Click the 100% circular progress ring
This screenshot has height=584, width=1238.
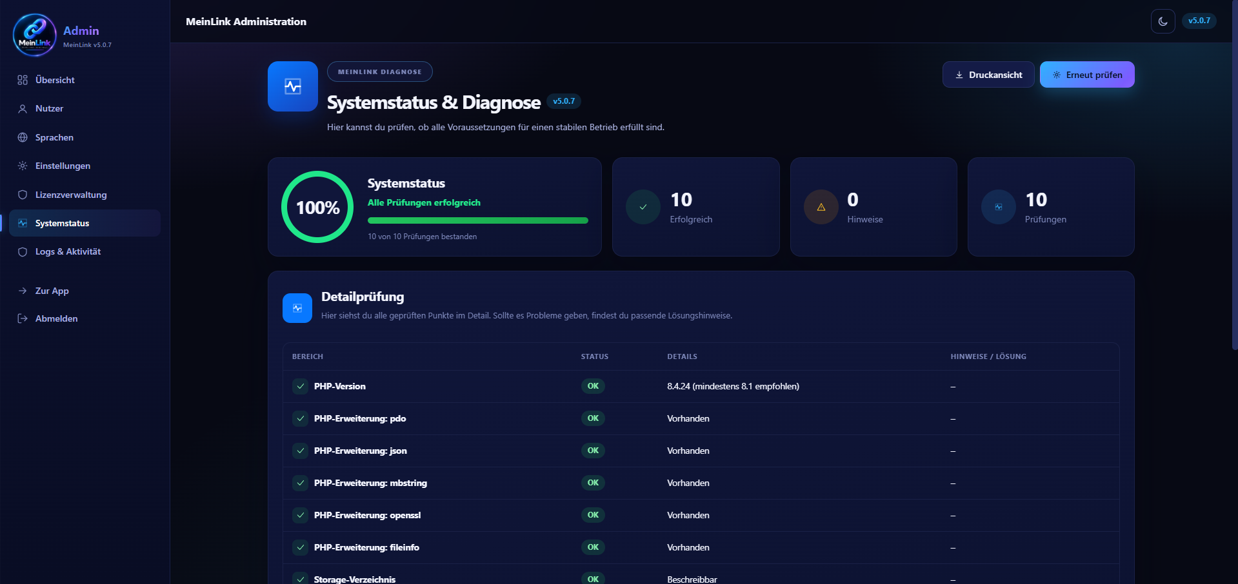317,207
